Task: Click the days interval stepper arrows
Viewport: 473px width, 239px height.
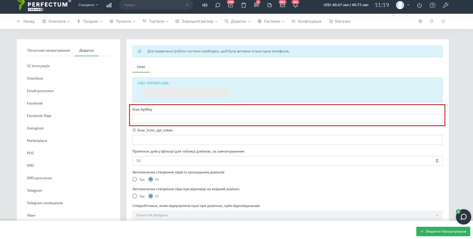Action: coord(437,161)
